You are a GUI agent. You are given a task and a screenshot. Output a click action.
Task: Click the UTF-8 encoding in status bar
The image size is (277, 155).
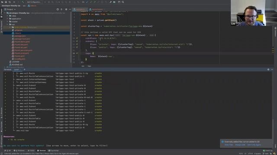[250, 154]
